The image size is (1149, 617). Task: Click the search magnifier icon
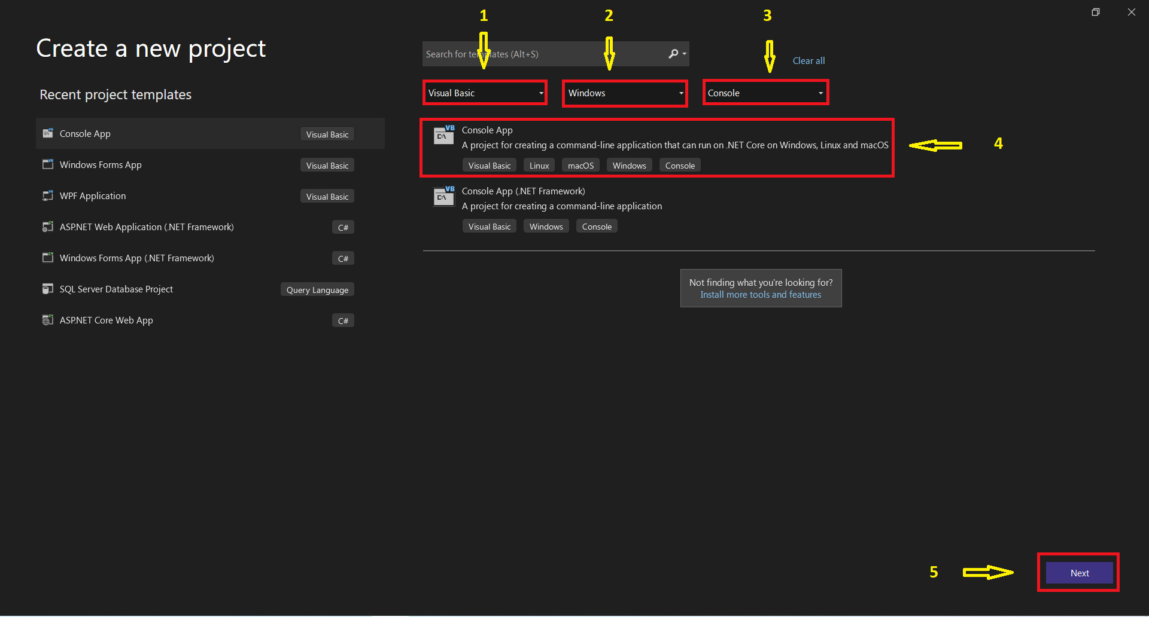pyautogui.click(x=673, y=54)
